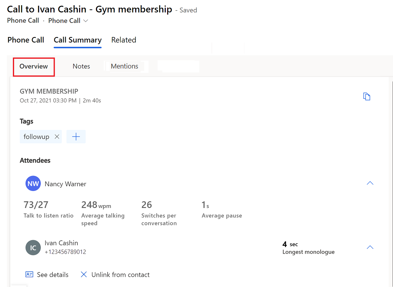This screenshot has width=393, height=287.
Task: Click the X icon next to Unlink from contact
Action: [83, 274]
